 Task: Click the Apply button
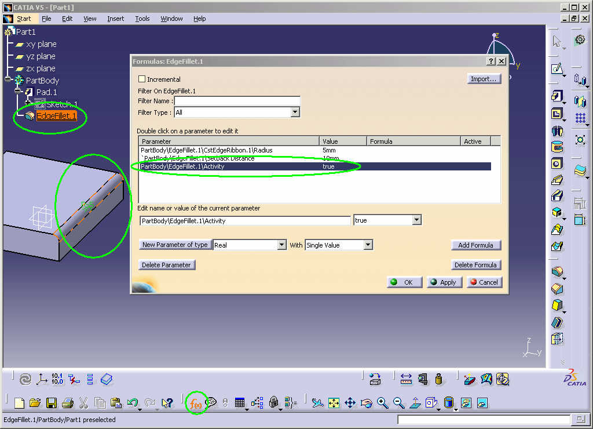coord(444,282)
